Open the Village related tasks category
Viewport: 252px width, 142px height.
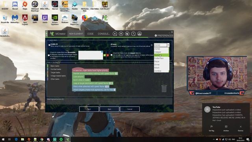coord(58,76)
